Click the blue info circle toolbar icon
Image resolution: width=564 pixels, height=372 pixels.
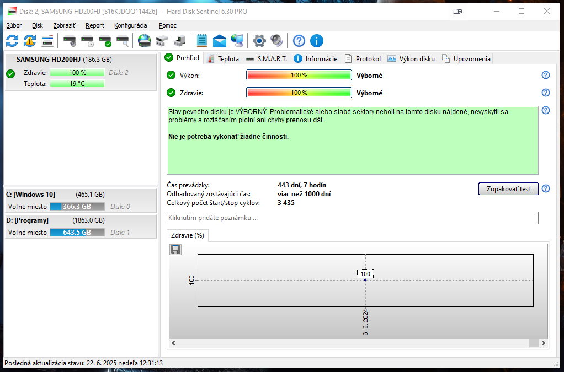pos(317,41)
